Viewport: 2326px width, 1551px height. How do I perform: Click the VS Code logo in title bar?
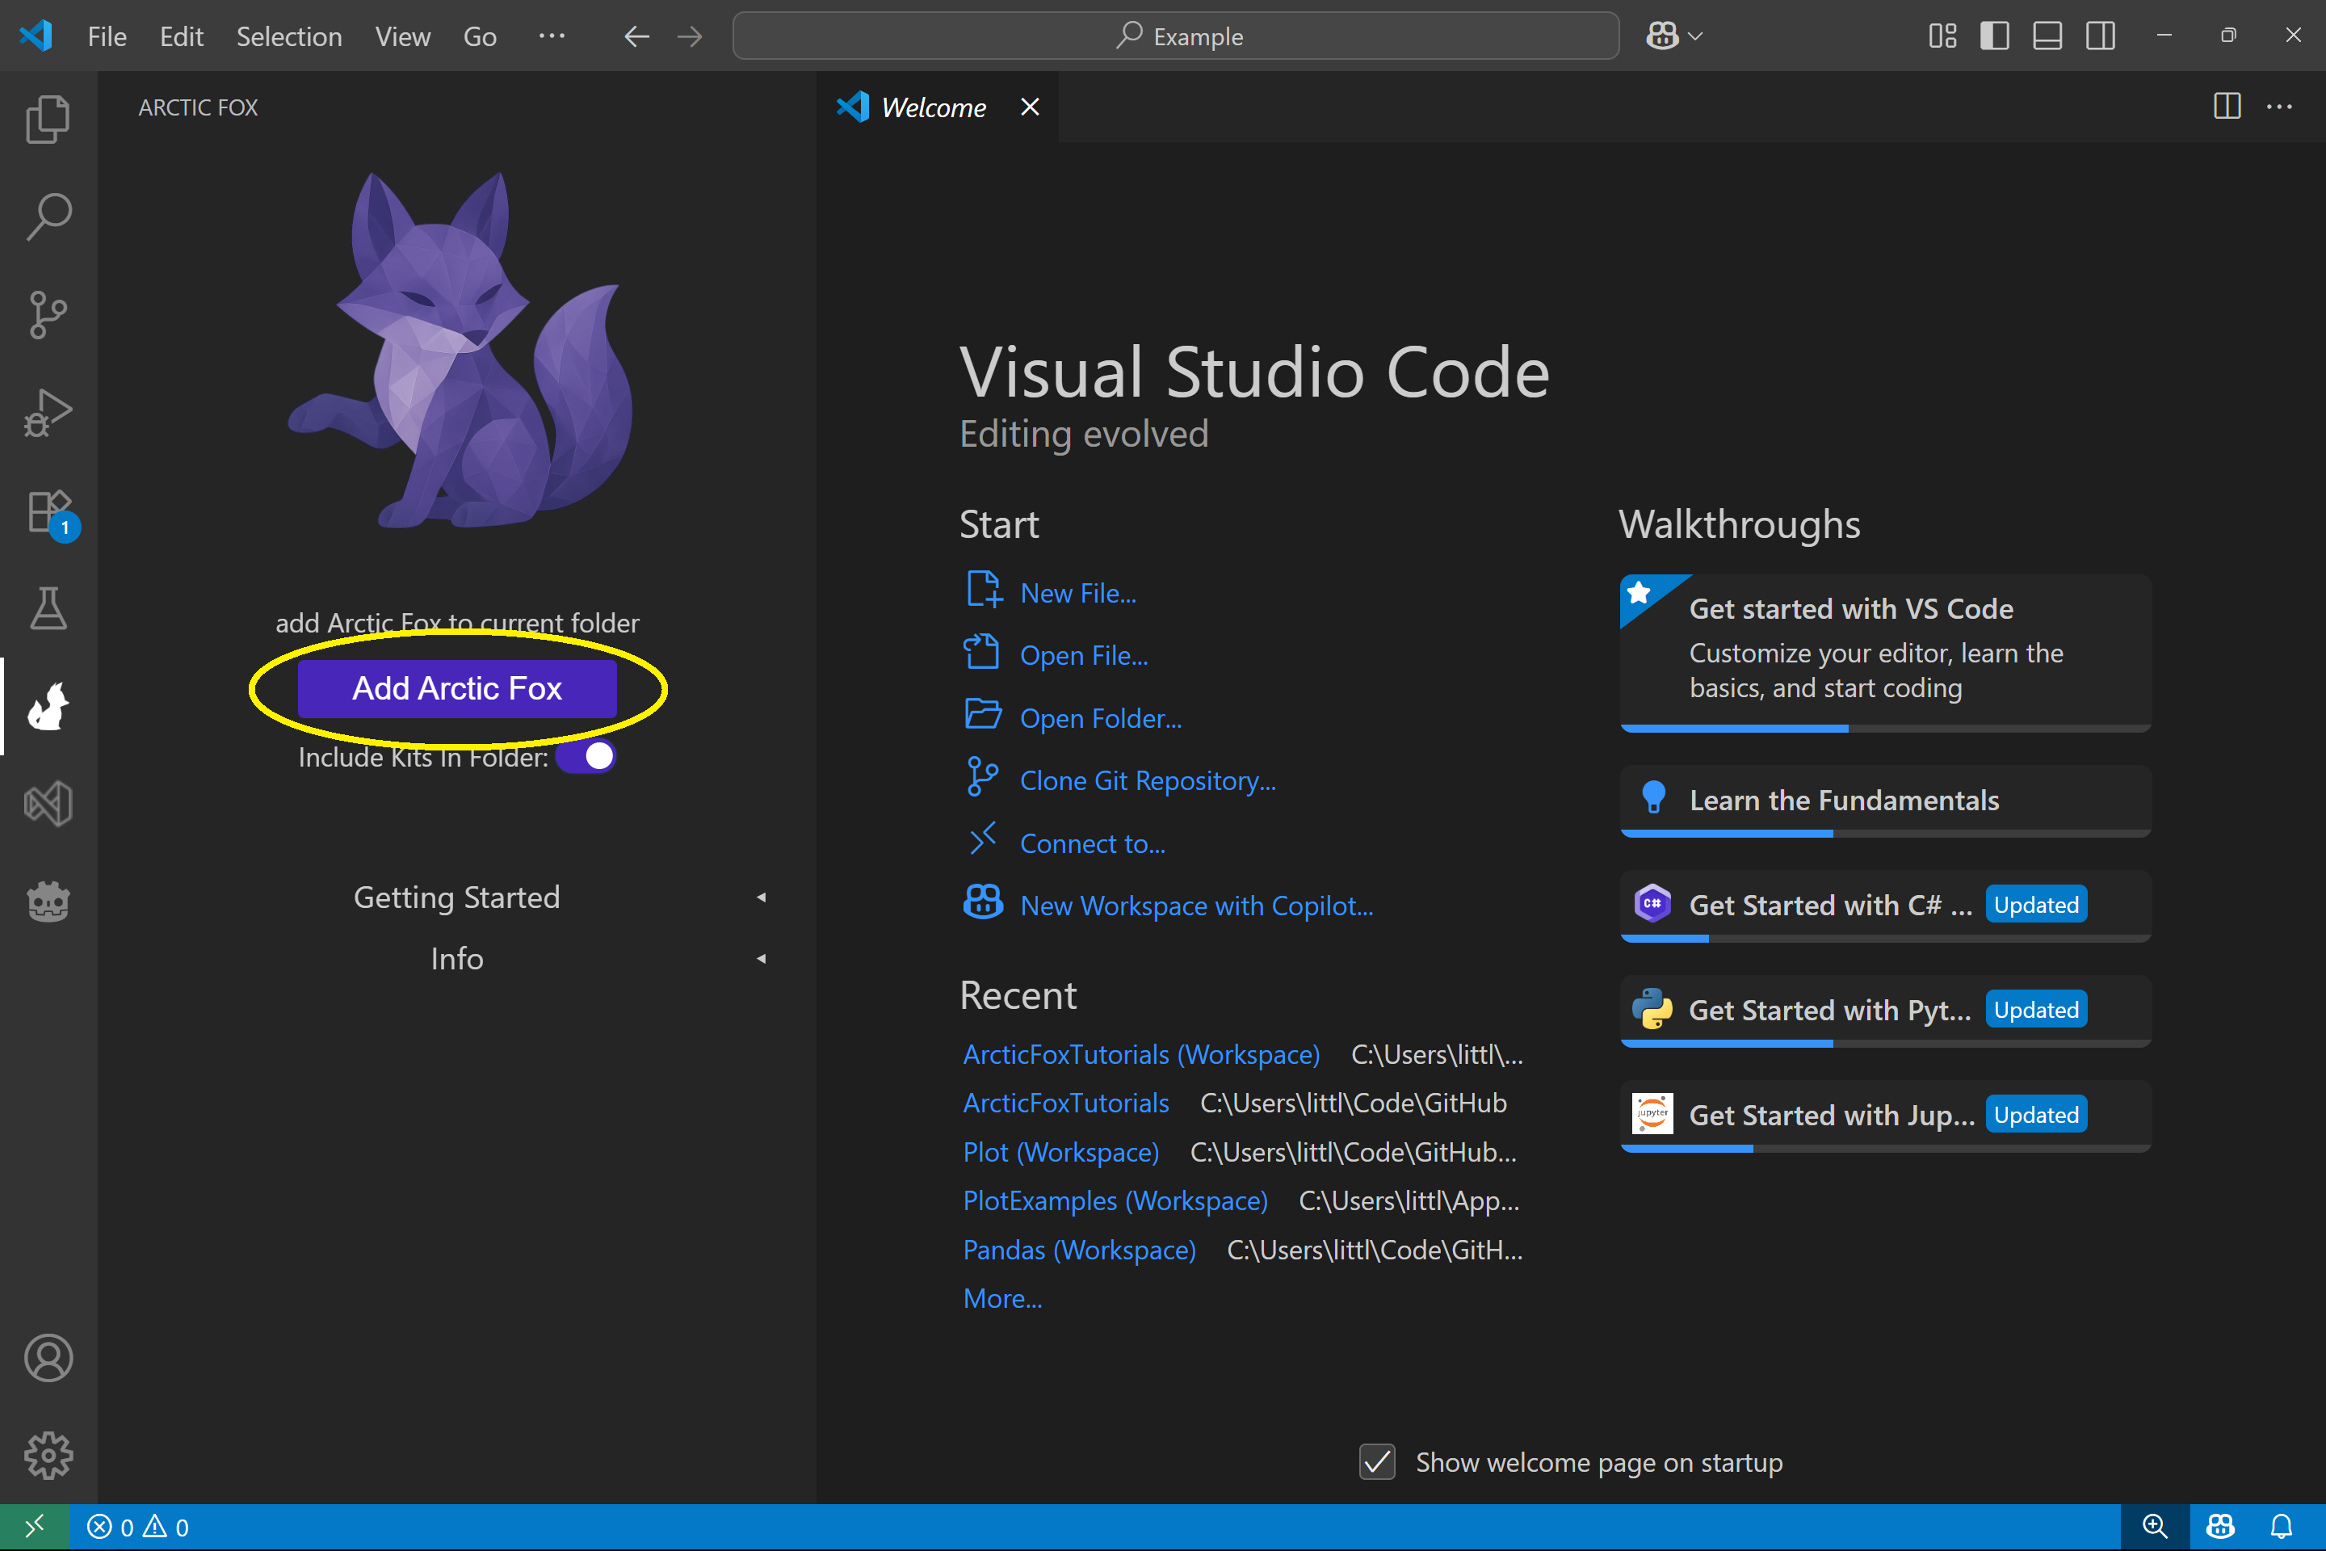(36, 36)
